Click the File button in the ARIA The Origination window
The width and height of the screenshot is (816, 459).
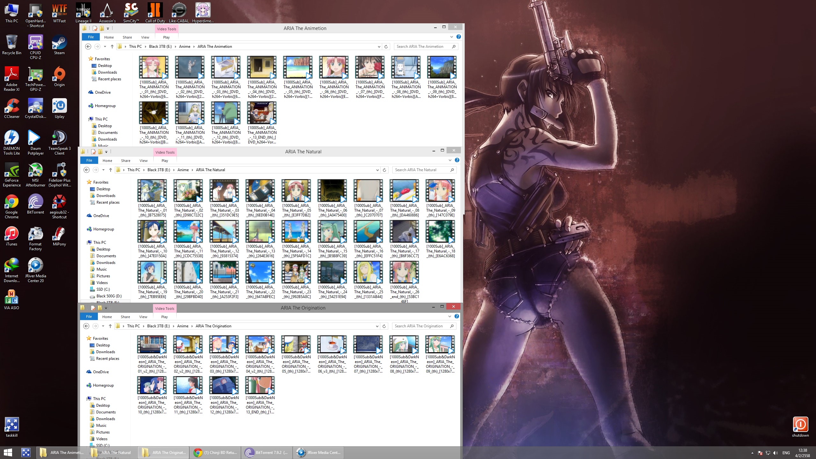coord(89,317)
